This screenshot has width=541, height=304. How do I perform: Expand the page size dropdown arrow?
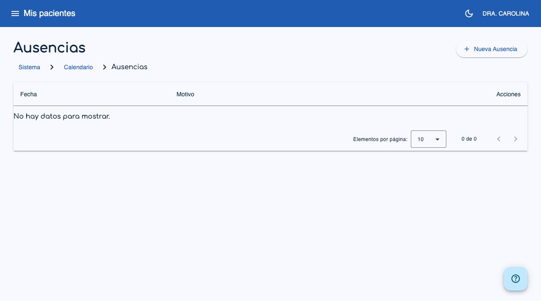[x=437, y=139]
